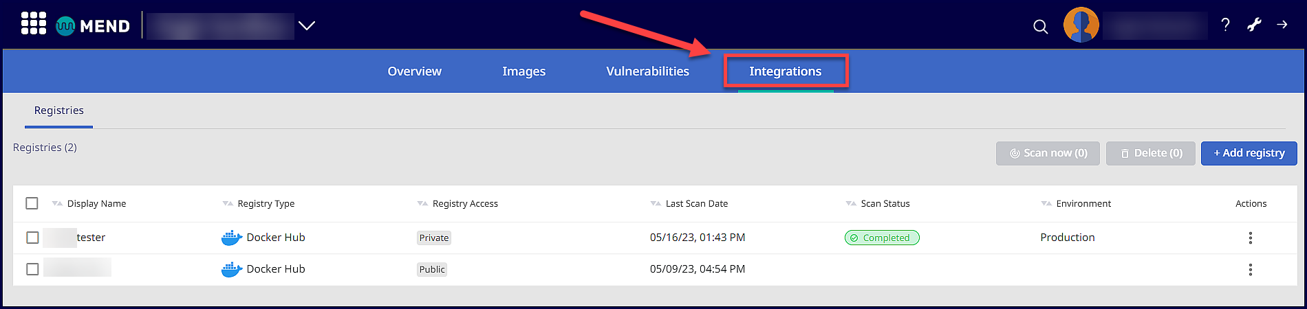Expand the organization dropdown chevron

[307, 25]
